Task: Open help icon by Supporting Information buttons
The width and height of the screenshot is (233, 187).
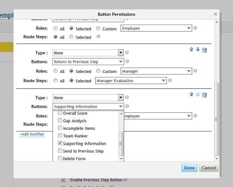Action: point(127,106)
